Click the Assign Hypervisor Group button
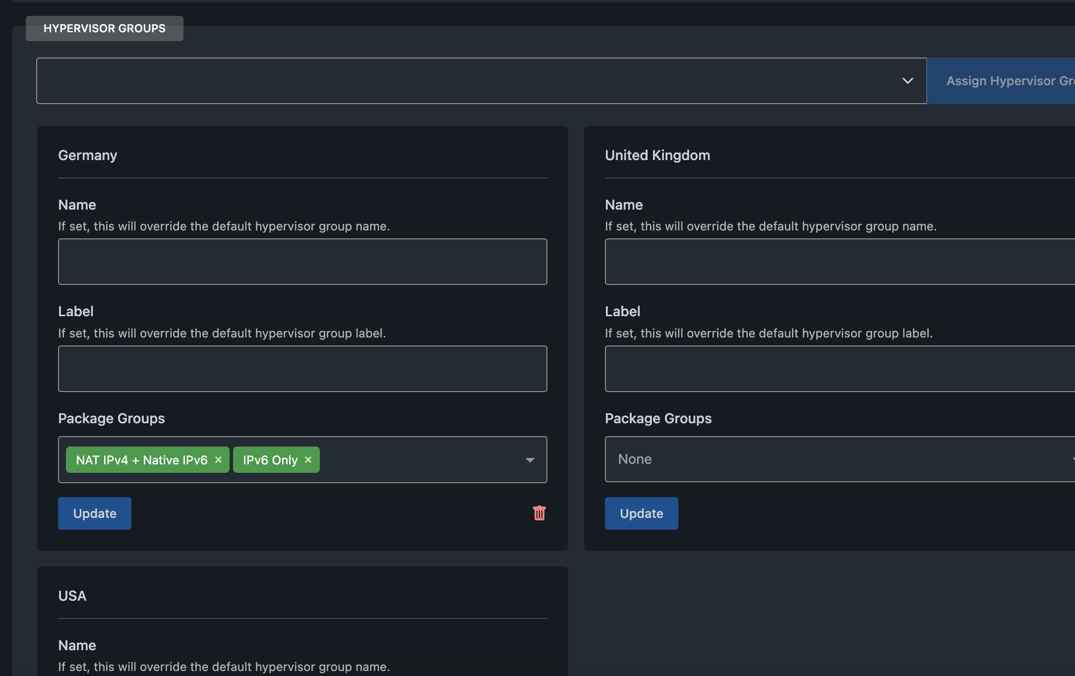The width and height of the screenshot is (1075, 676). [x=1001, y=81]
